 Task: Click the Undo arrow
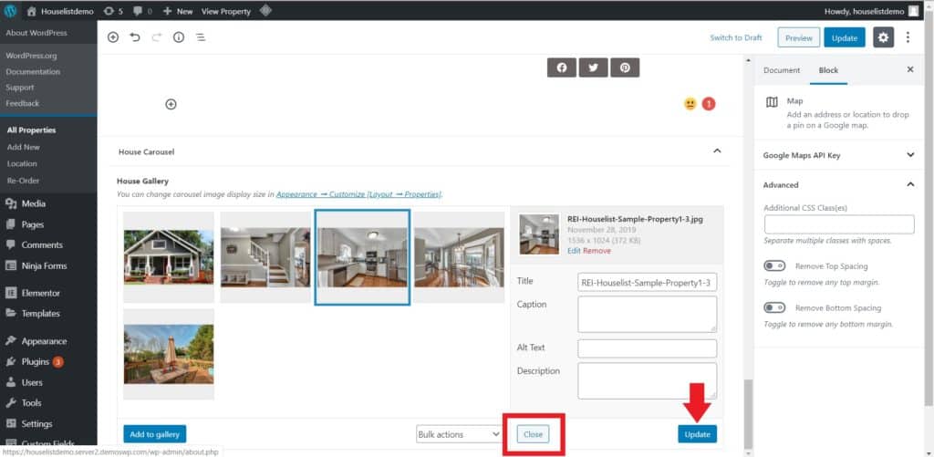click(135, 36)
